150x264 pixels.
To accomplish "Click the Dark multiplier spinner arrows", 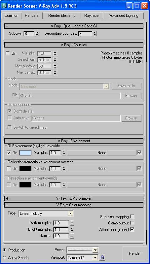I will (x=72, y=223).
